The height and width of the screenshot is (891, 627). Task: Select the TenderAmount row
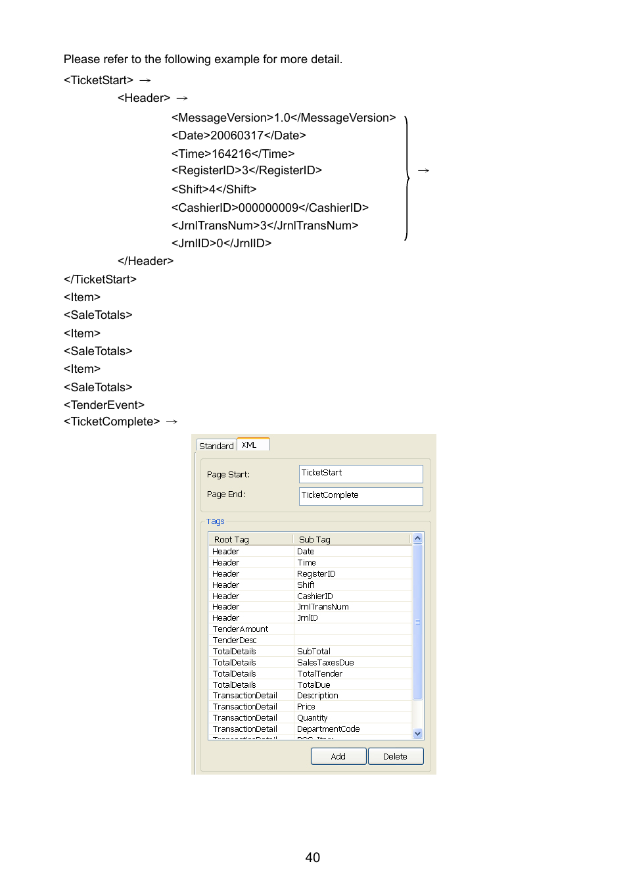click(310, 629)
